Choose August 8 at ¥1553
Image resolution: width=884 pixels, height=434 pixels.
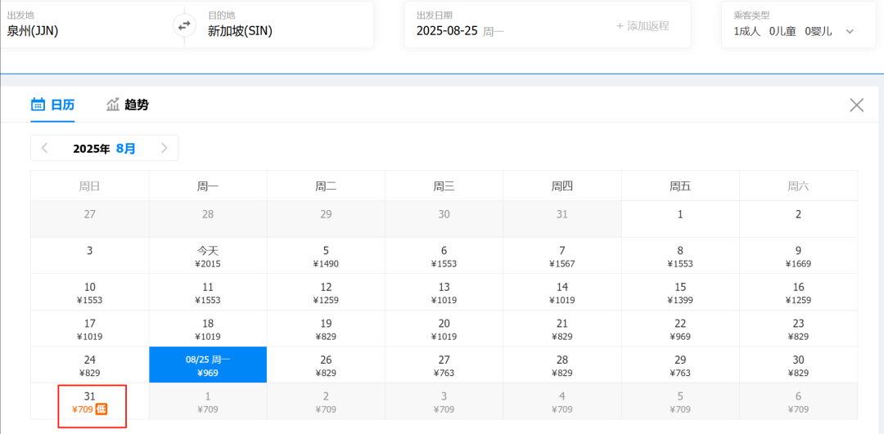680,256
